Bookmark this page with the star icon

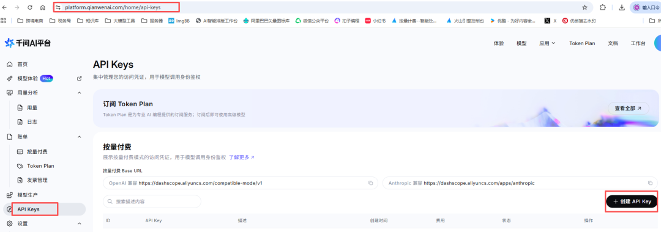[584, 7]
